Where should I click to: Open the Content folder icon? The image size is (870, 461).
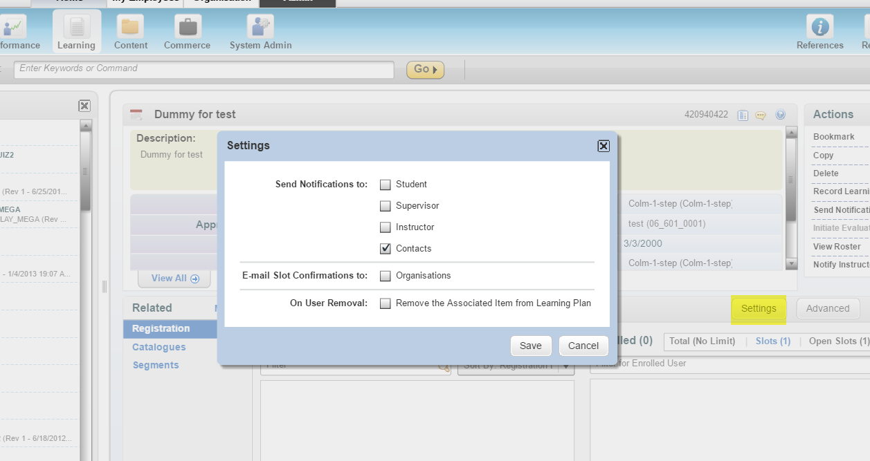pos(131,27)
